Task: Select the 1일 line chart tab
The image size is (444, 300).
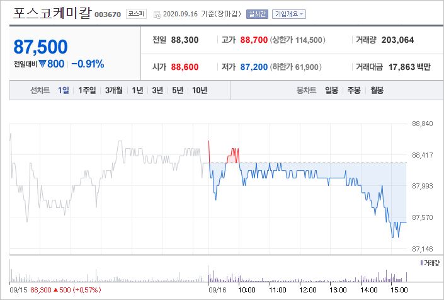Action: pyautogui.click(x=64, y=90)
